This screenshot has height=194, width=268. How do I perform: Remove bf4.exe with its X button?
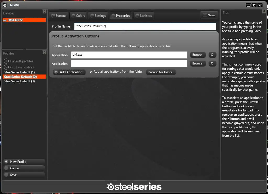click(212, 55)
